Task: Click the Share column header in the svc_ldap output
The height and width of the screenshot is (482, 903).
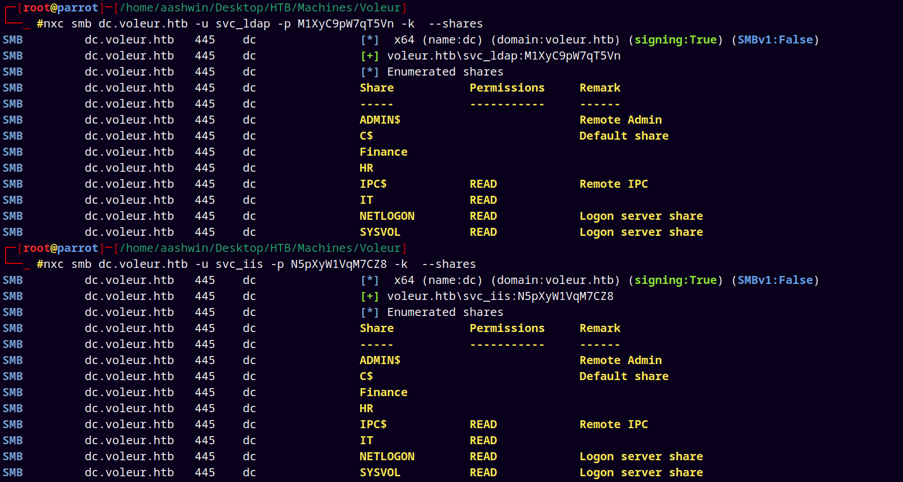Action: point(377,88)
